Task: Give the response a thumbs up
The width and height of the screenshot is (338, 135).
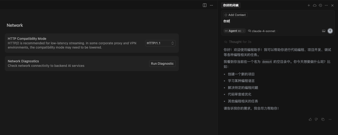Action: tap(310, 119)
